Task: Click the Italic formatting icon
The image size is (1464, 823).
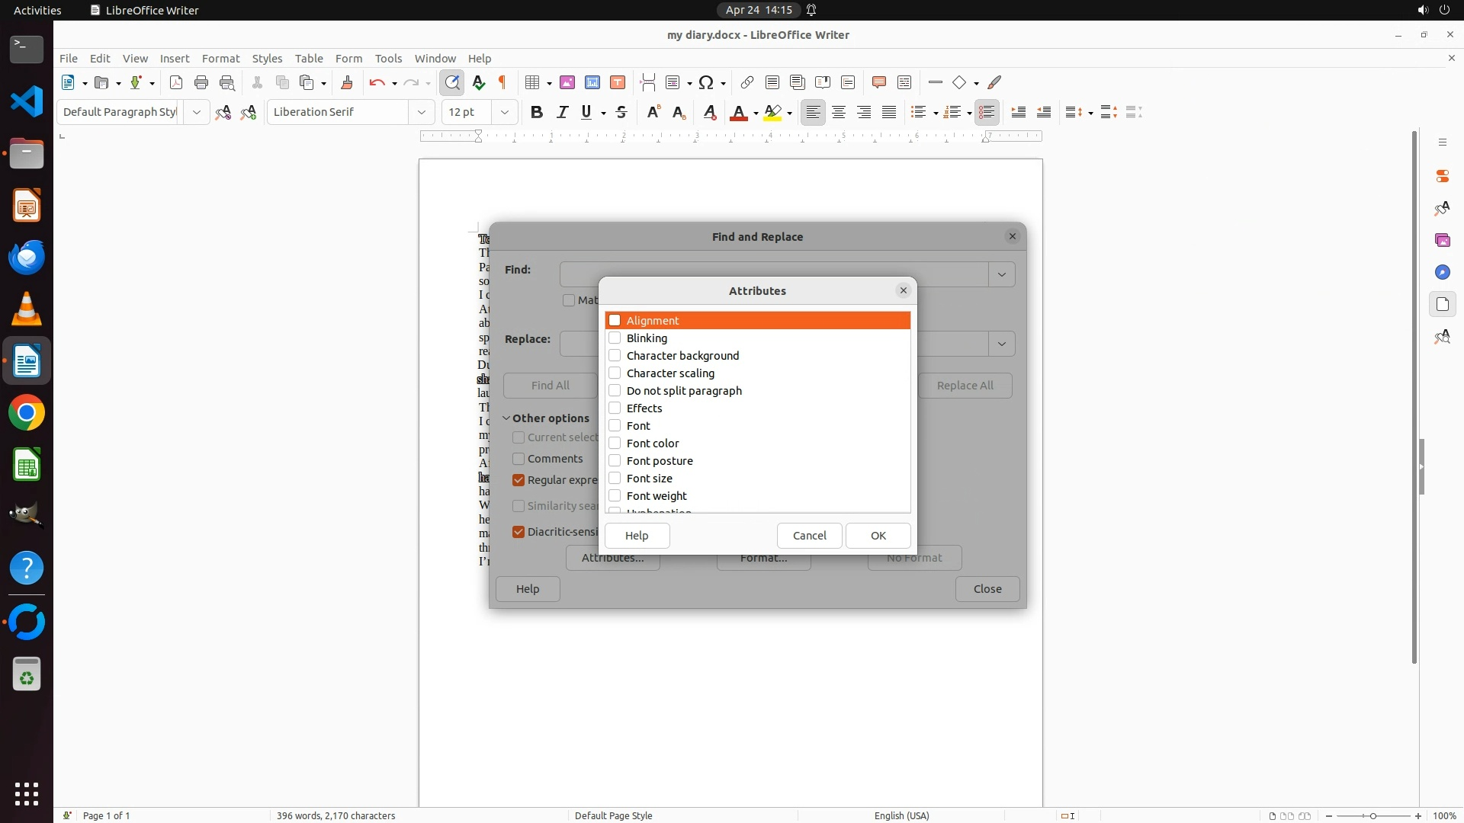Action: [x=562, y=112]
